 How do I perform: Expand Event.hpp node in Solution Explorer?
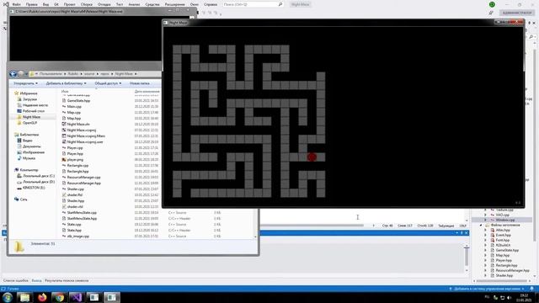point(485,236)
